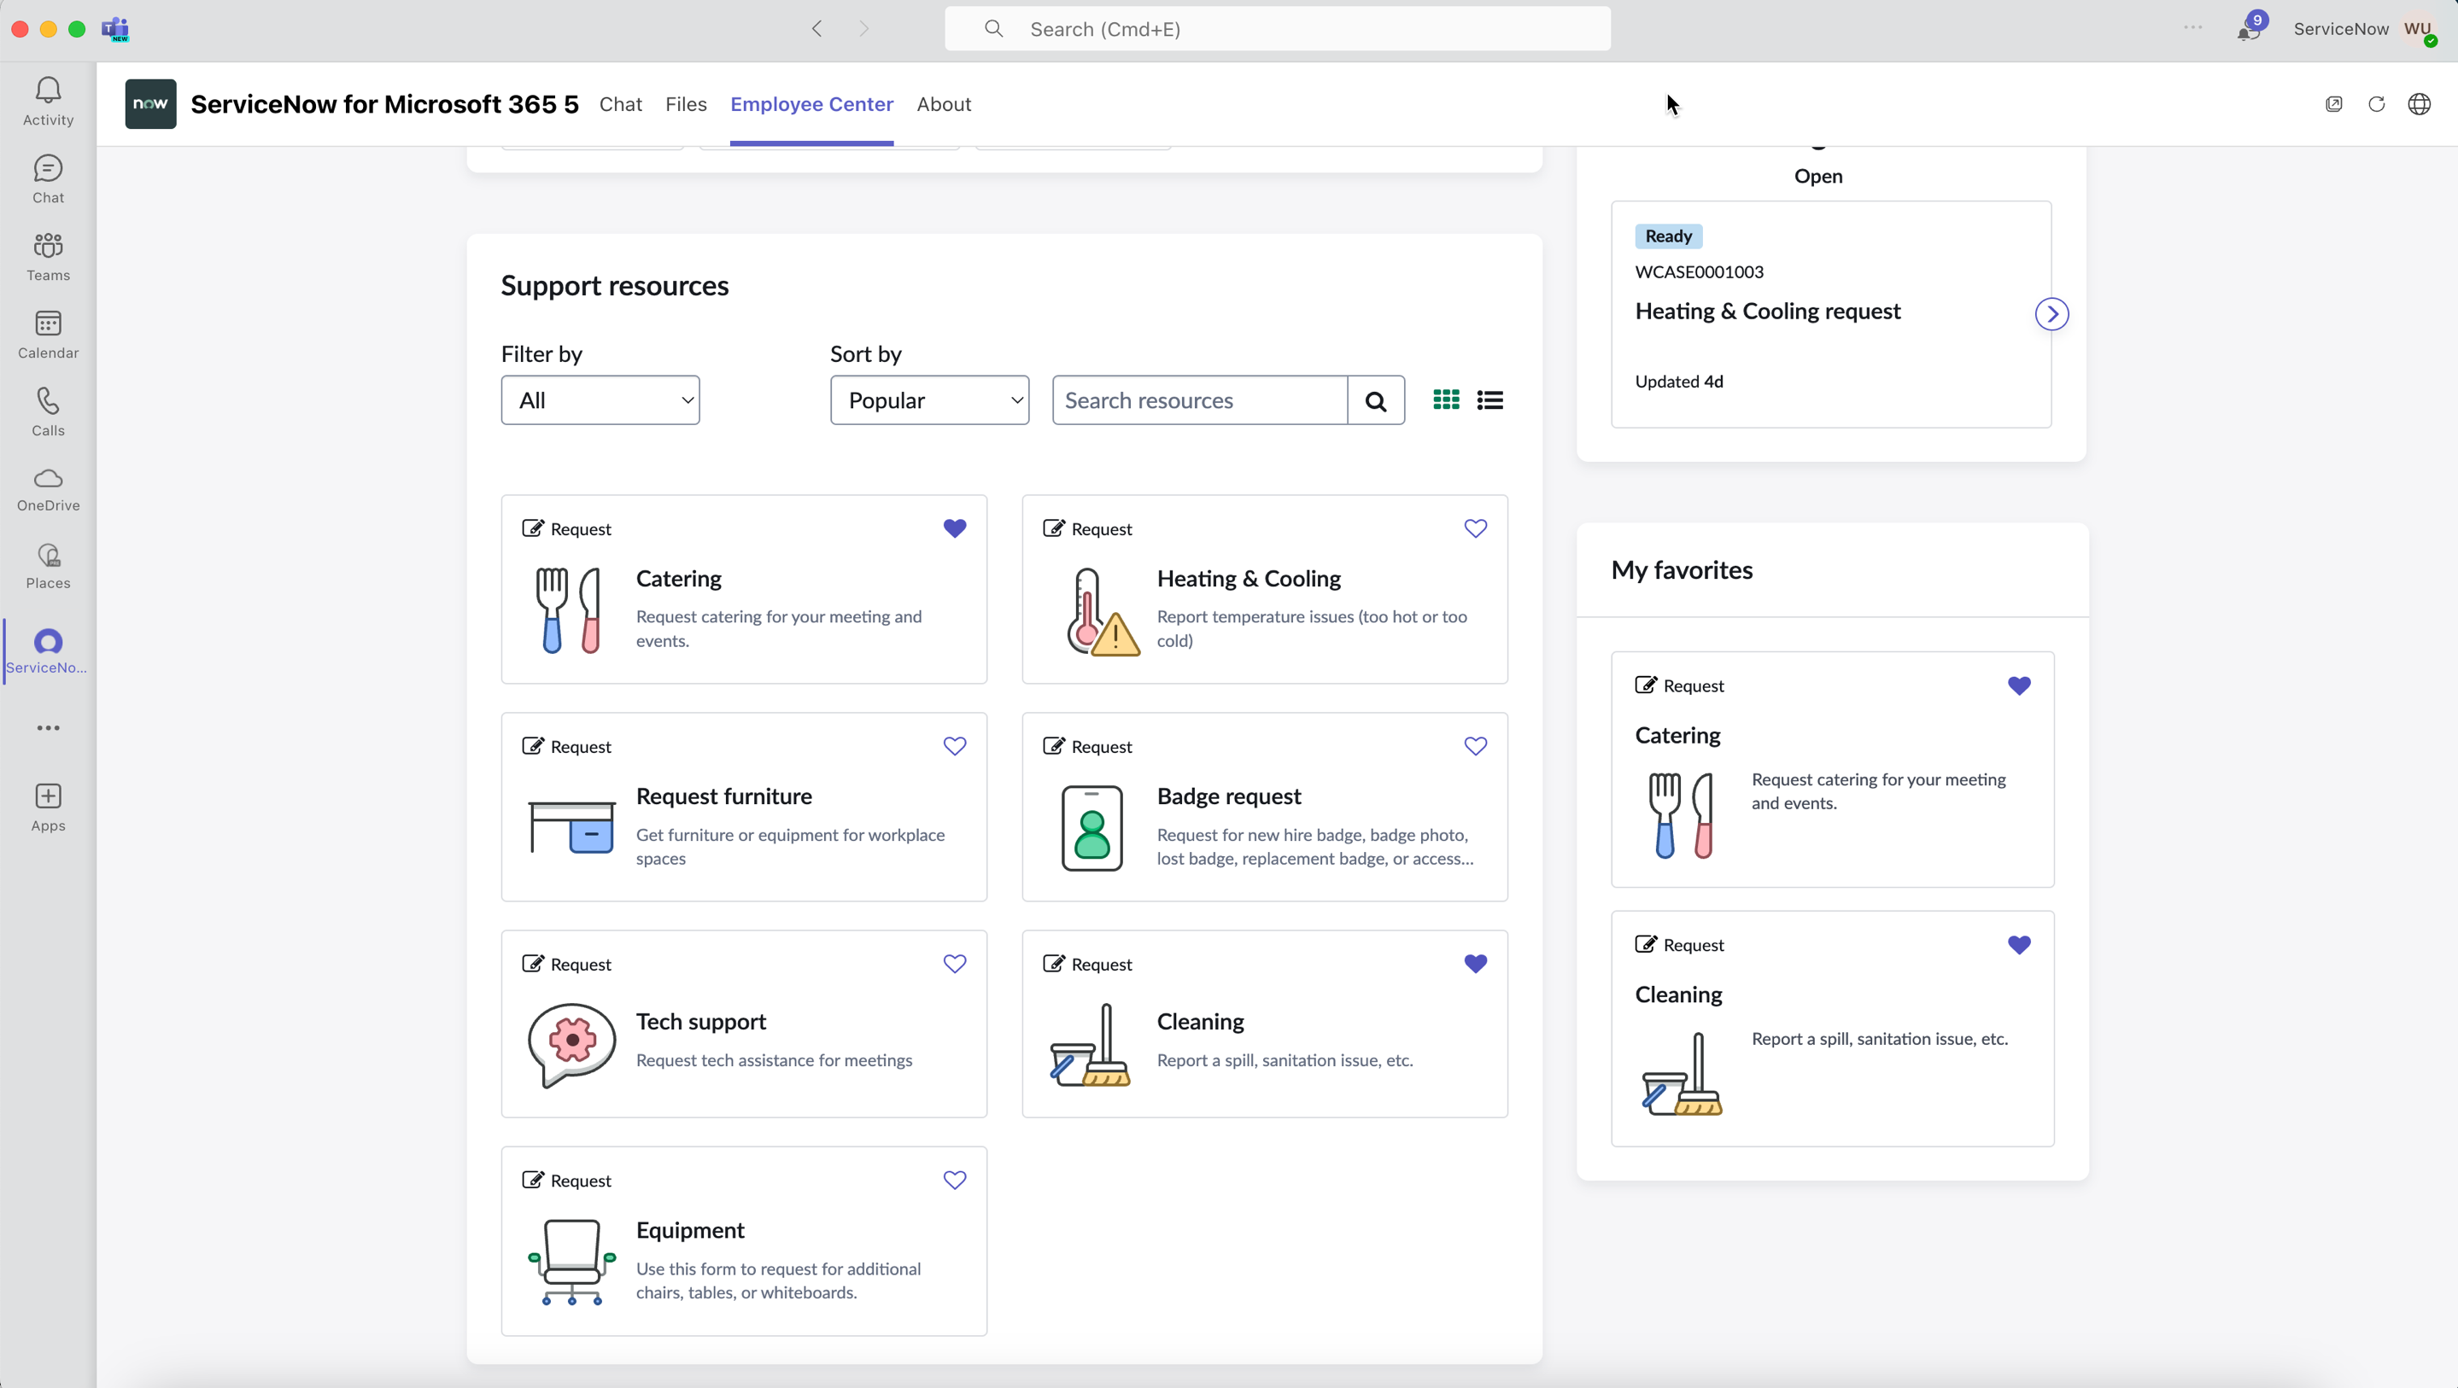The width and height of the screenshot is (2458, 1388).
Task: Open the Equipment request link
Action: (x=690, y=1231)
